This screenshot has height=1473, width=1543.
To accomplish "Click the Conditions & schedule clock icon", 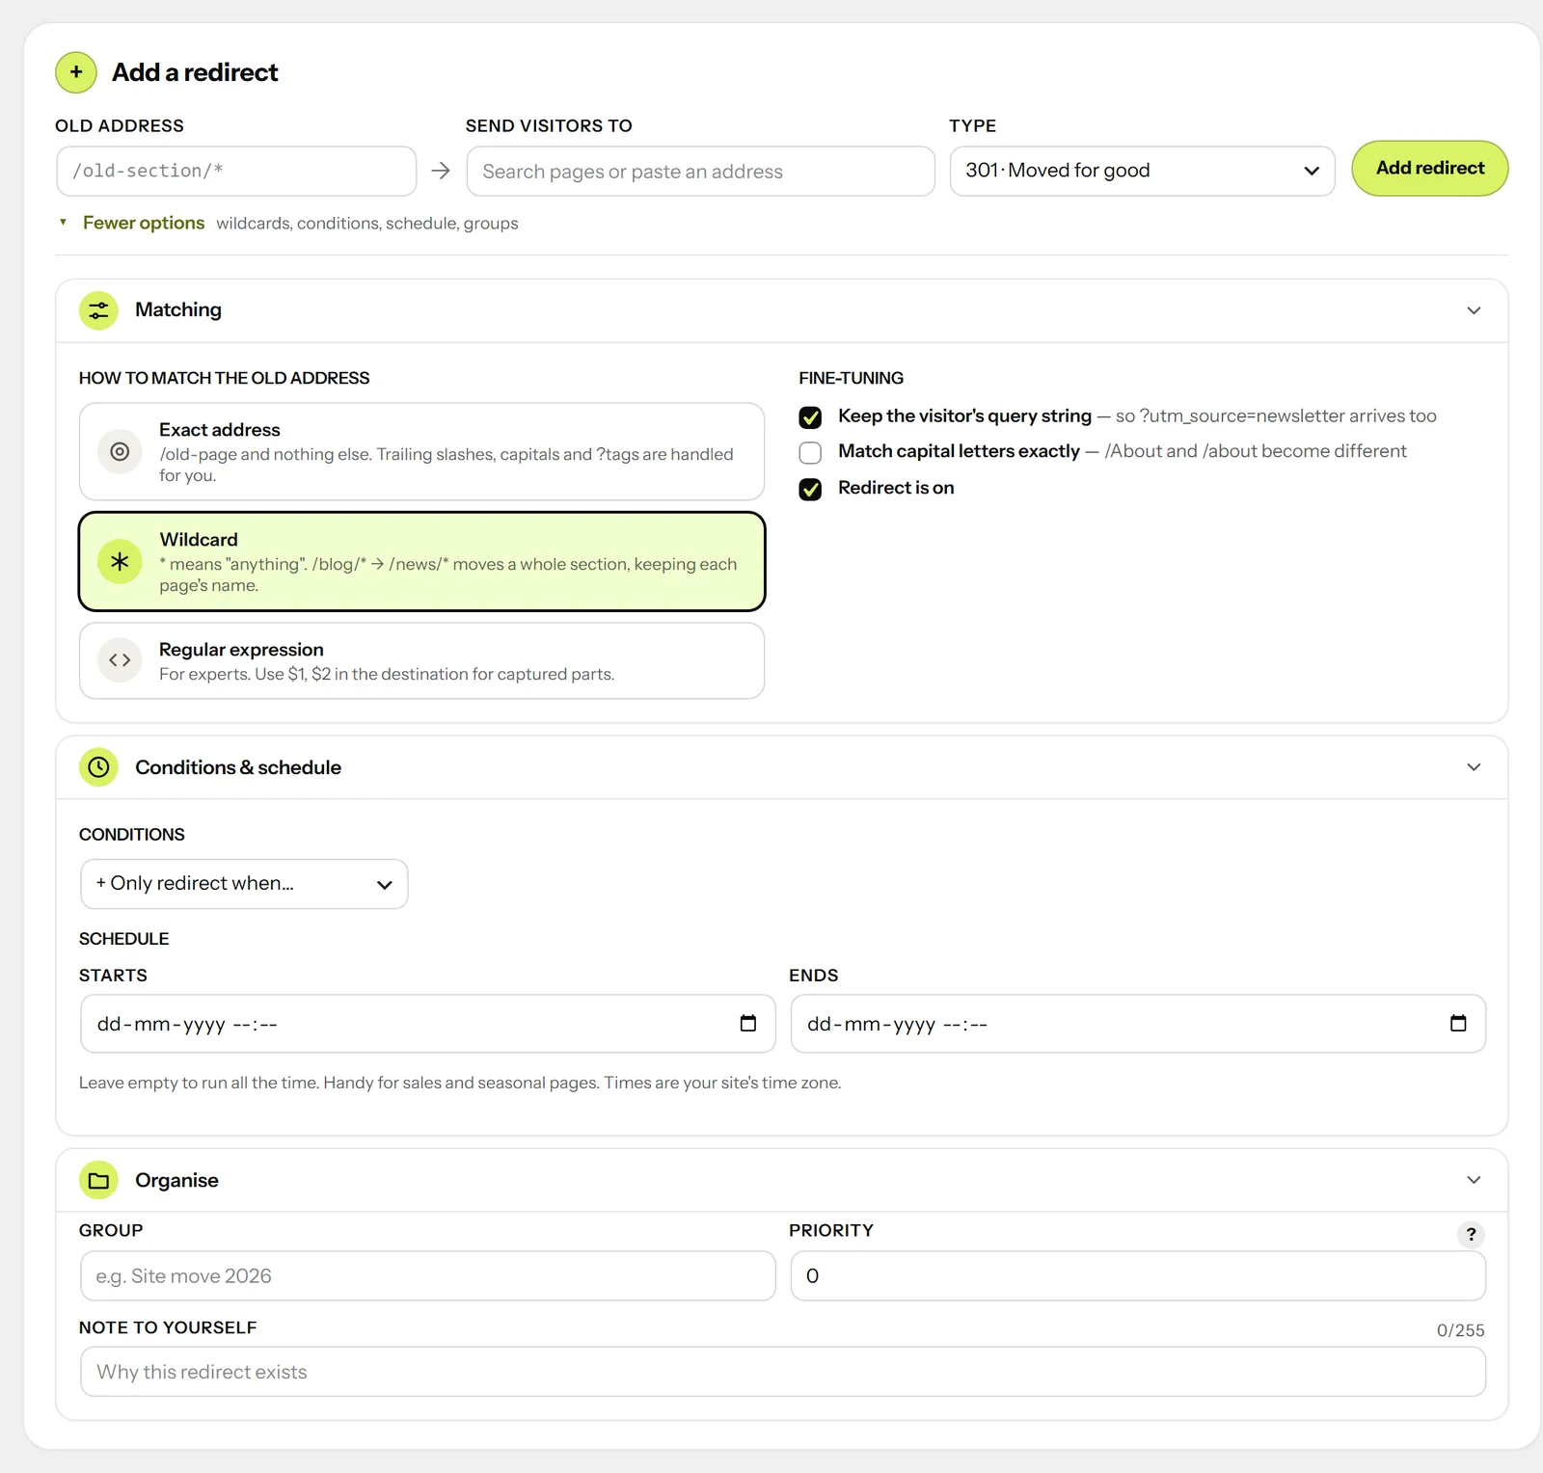I will pyautogui.click(x=98, y=767).
